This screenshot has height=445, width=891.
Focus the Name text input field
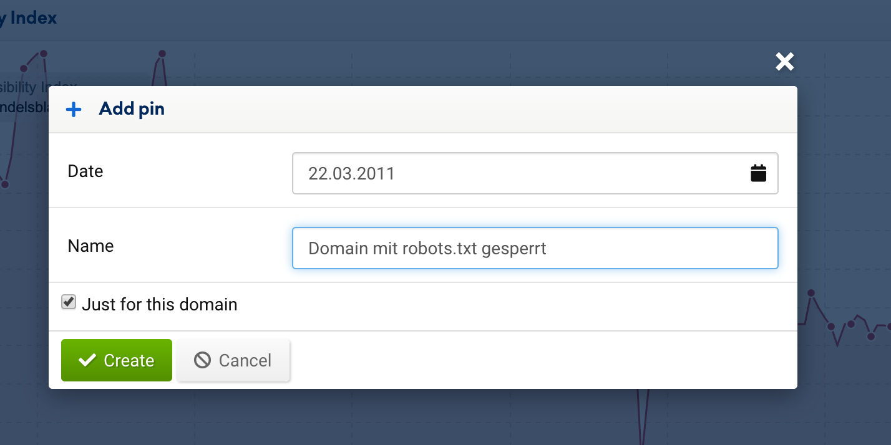point(535,248)
